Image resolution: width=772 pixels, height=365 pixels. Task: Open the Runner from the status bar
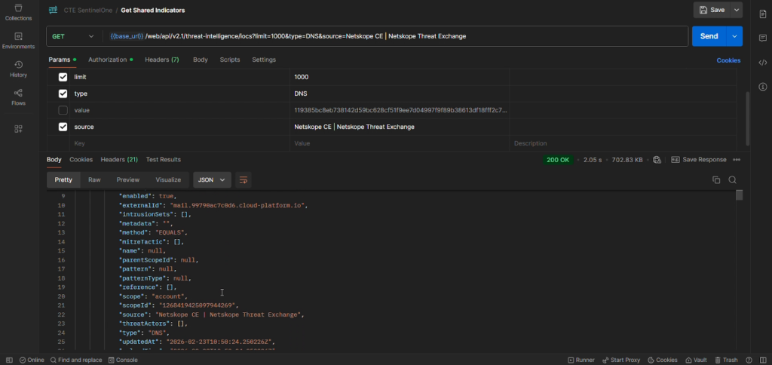(x=581, y=360)
